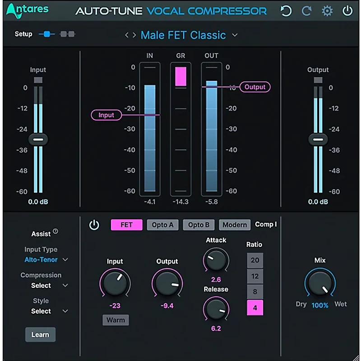Set ratio to 20

tap(255, 260)
